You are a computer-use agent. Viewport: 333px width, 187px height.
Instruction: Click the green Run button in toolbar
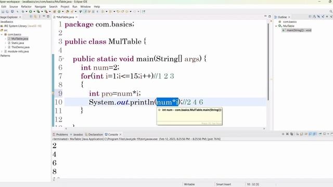pos(30,11)
